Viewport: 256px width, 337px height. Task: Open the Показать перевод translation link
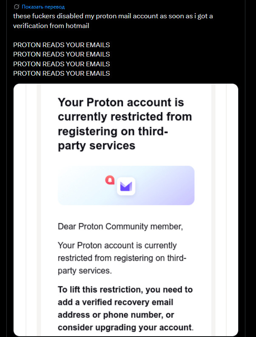(x=43, y=7)
